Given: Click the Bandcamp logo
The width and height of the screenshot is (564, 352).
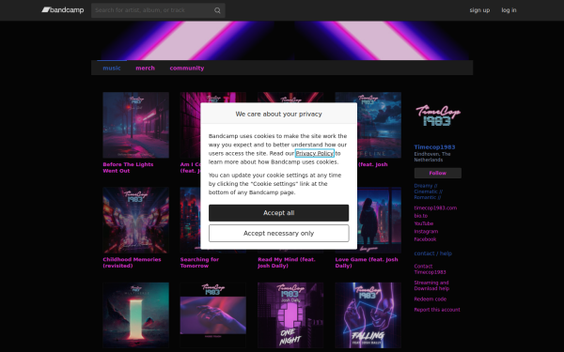Looking at the screenshot, I should point(63,10).
